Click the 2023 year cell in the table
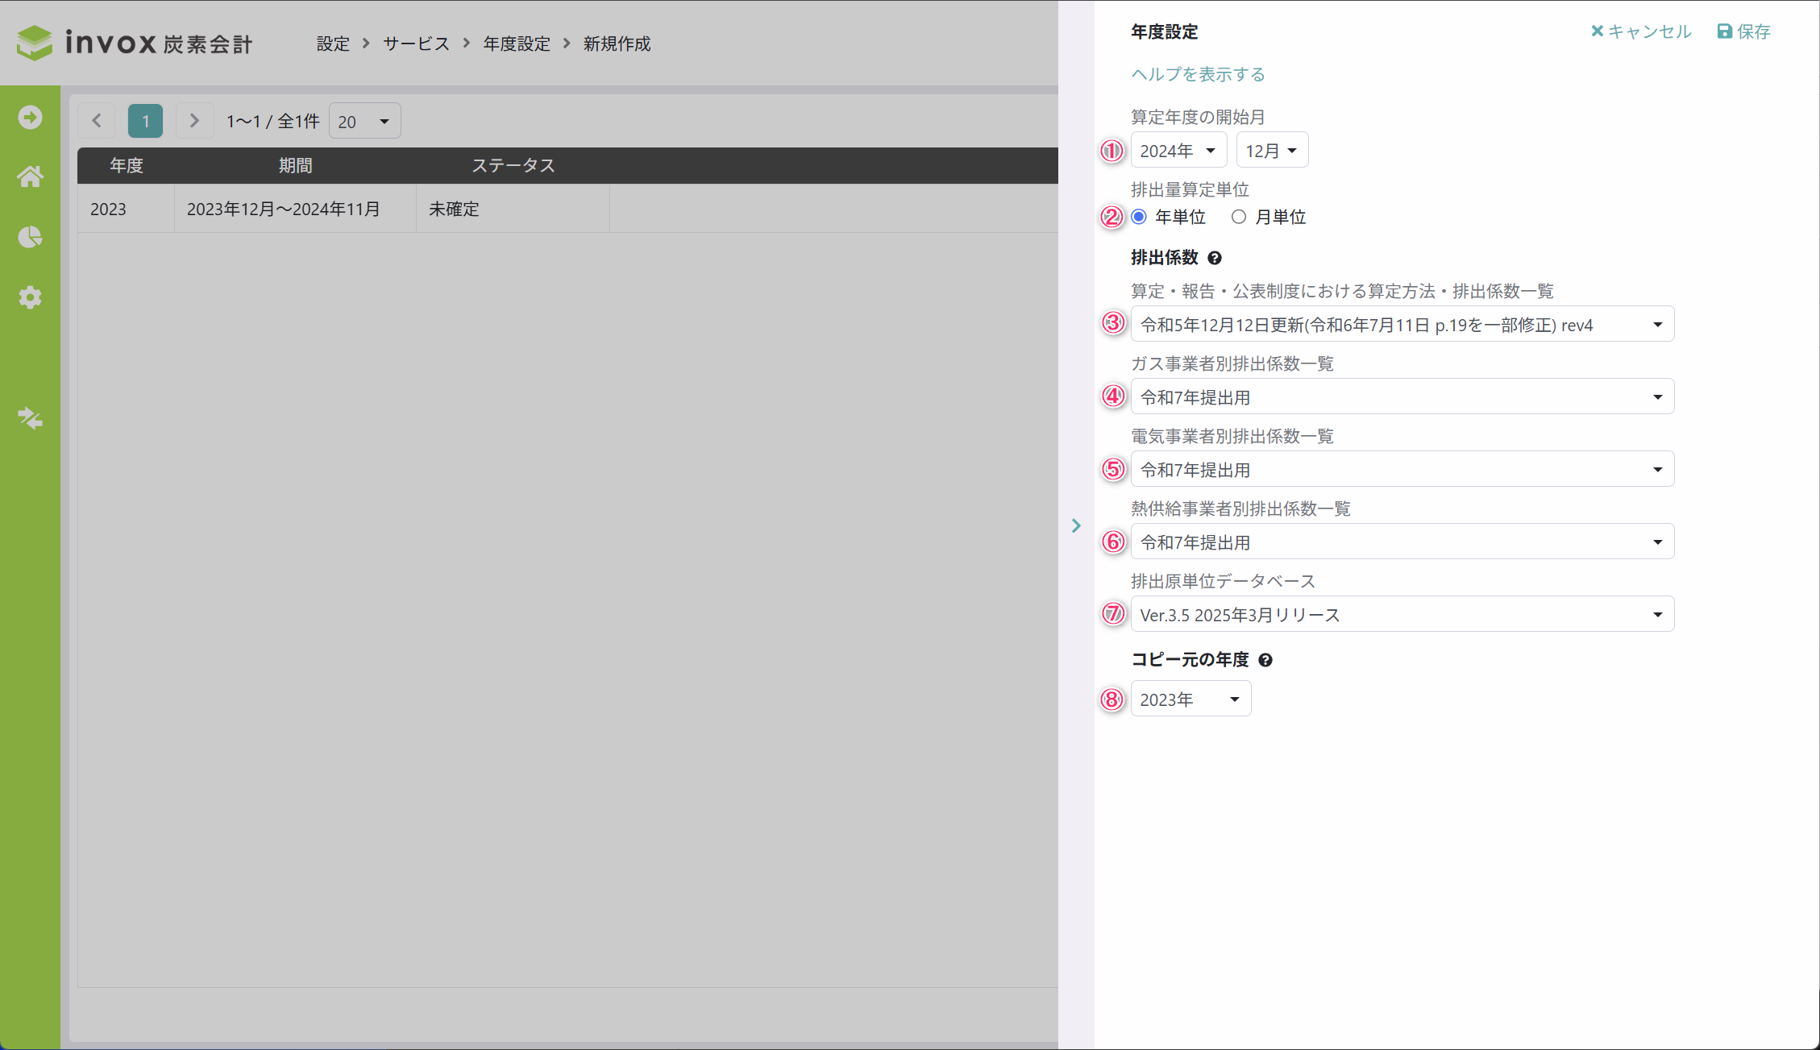 pyautogui.click(x=127, y=209)
